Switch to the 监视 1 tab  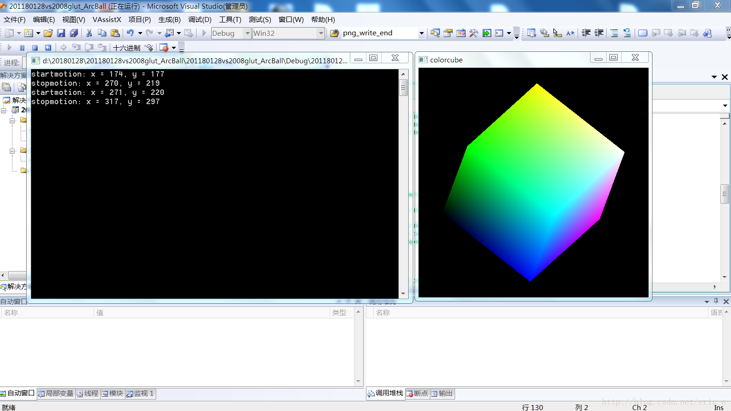pos(141,394)
